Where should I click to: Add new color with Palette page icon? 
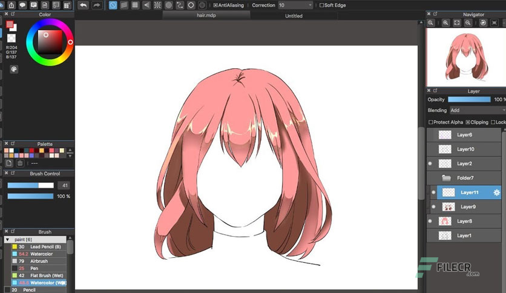pos(9,163)
